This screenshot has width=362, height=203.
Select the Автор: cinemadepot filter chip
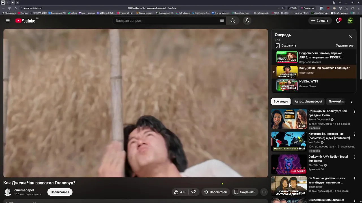click(308, 101)
